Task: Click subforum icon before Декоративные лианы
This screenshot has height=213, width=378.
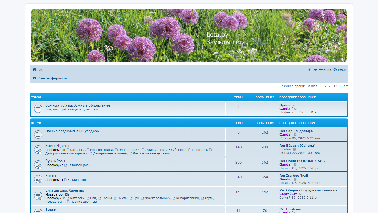Action: tap(91, 154)
